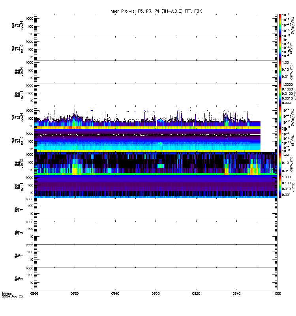The height and width of the screenshot is (316, 296).
Task: Click the 'hhmm' axis unit label
Action: tap(7, 293)
